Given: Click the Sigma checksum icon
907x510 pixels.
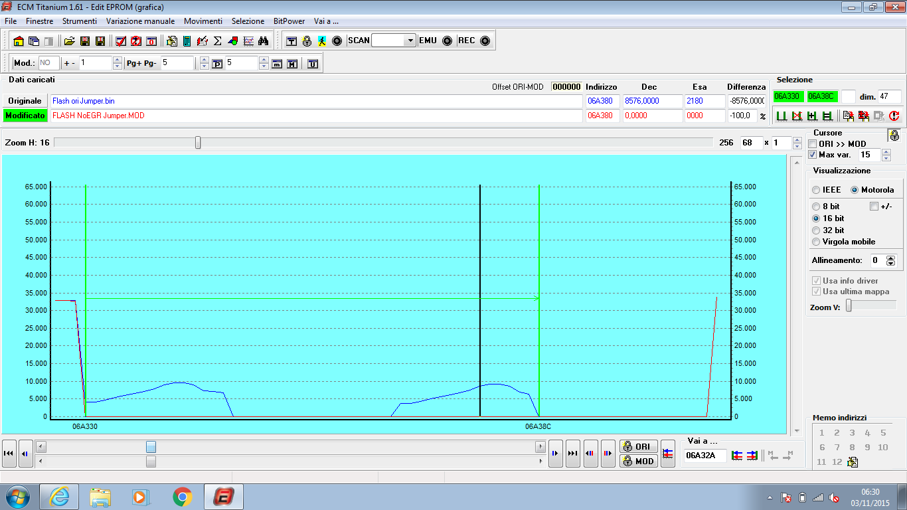Looking at the screenshot, I should [217, 41].
